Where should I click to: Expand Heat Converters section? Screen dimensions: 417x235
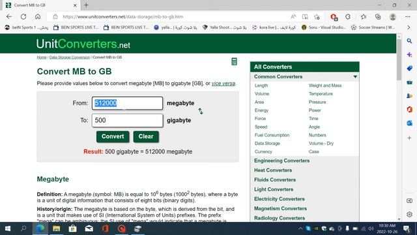(273, 170)
